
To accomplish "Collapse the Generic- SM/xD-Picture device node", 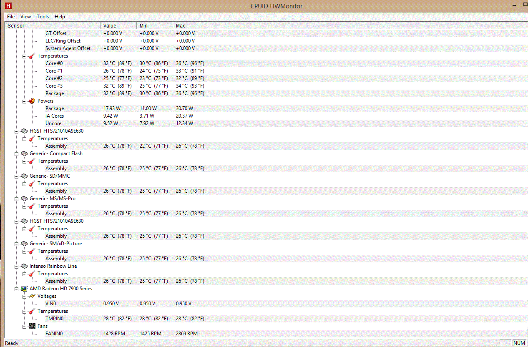I will pyautogui.click(x=17, y=244).
